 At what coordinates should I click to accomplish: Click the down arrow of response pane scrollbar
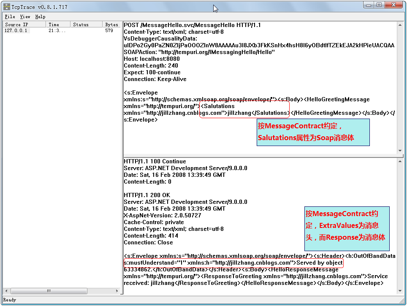coord(400,291)
